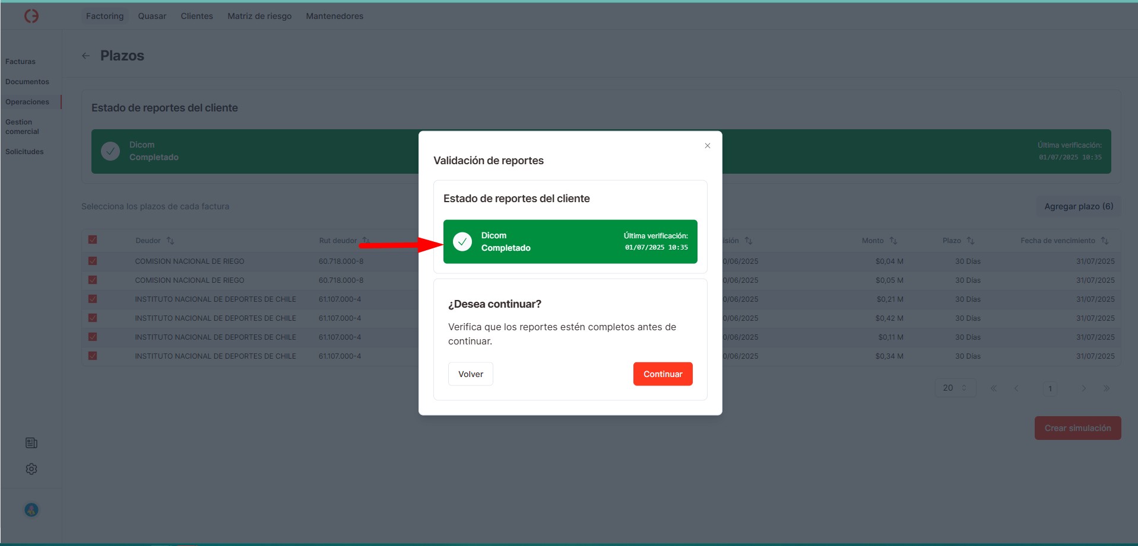
Task: Sort by Monto column arrows
Action: 893,241
